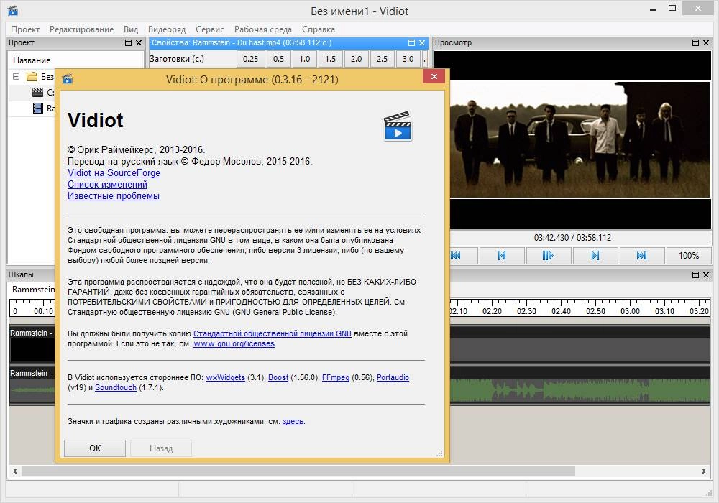Click the disabled Назад button
Image resolution: width=719 pixels, height=503 pixels.
point(161,448)
